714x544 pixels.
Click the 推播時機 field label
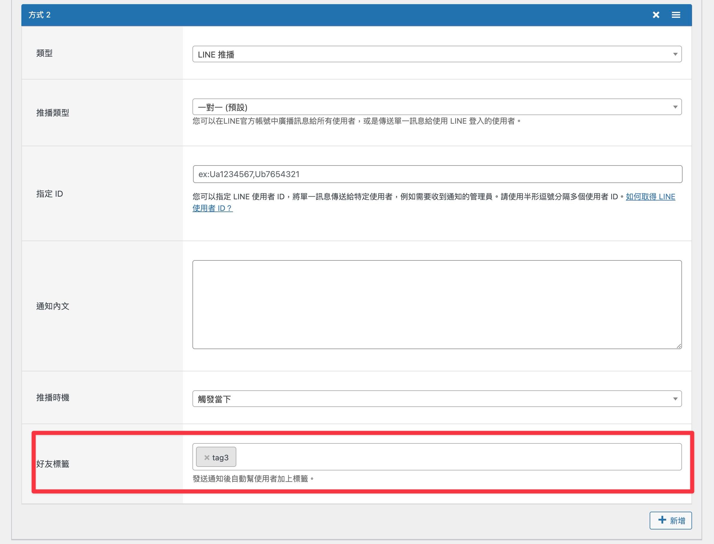(x=52, y=398)
